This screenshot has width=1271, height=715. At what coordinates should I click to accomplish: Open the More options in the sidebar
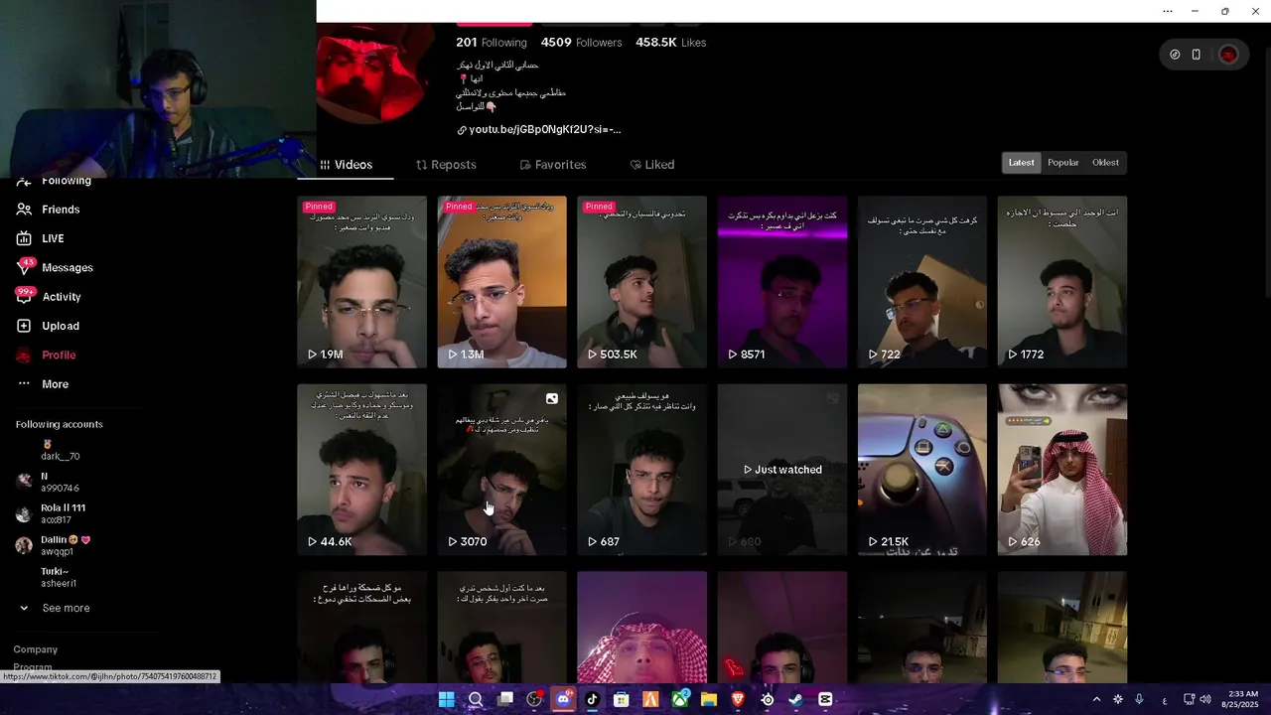coord(42,384)
